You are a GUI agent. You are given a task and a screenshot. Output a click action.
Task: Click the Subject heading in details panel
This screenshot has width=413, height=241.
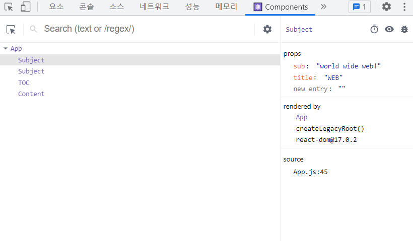tap(299, 30)
